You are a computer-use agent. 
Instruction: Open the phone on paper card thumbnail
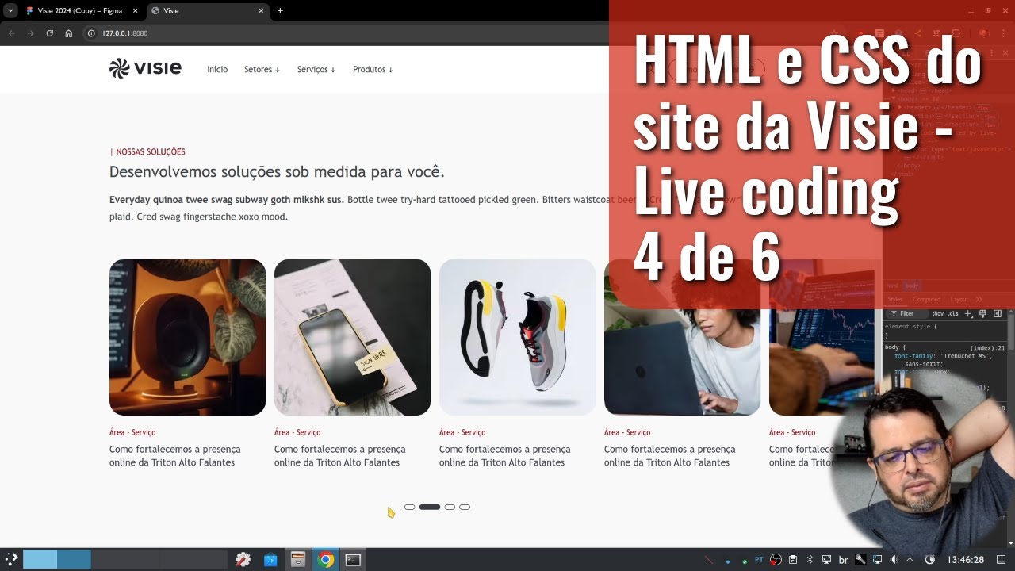click(x=352, y=337)
